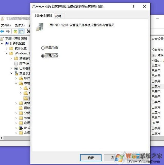The height and width of the screenshot is (165, 164).
Task: Collapse the 本地 tree node
Action: click(16, 83)
